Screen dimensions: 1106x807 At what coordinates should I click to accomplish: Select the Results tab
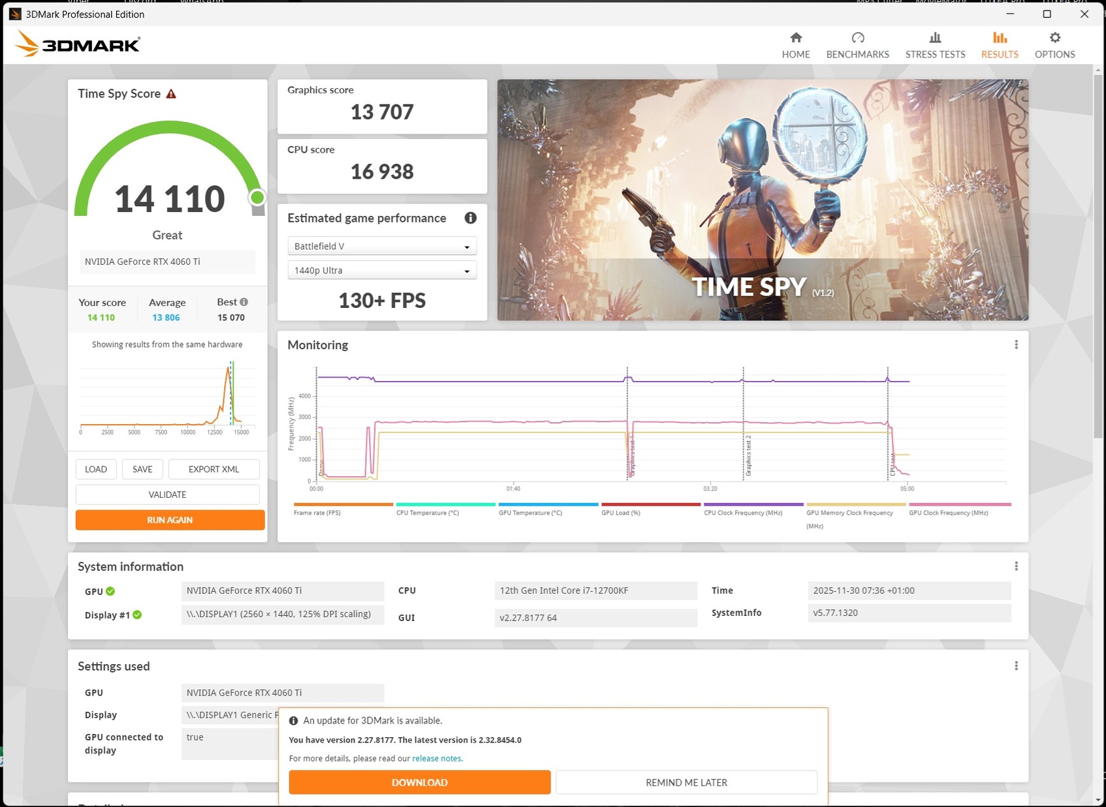pyautogui.click(x=1000, y=46)
